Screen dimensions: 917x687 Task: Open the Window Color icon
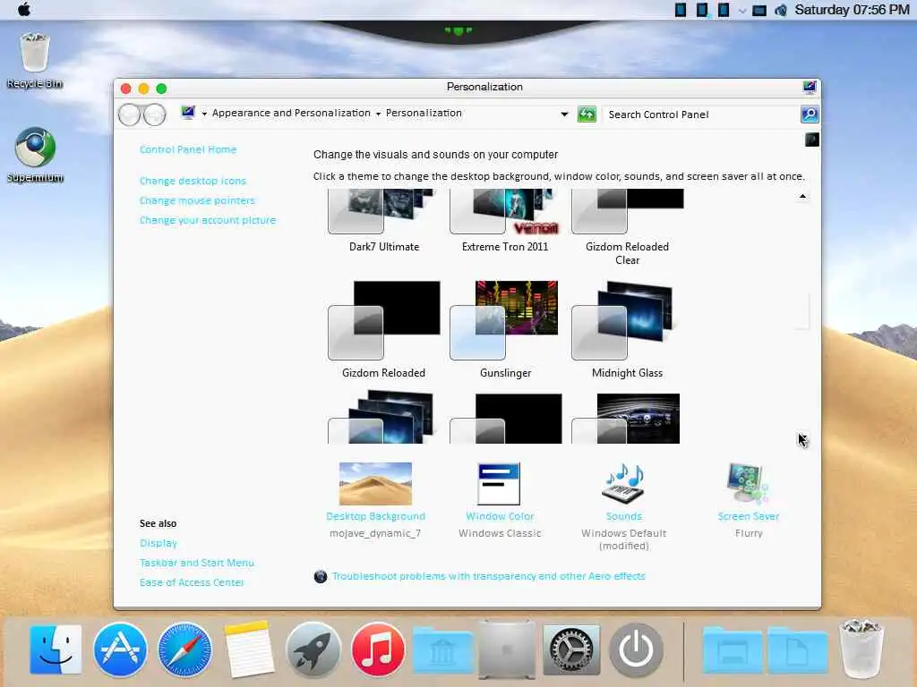coord(499,484)
